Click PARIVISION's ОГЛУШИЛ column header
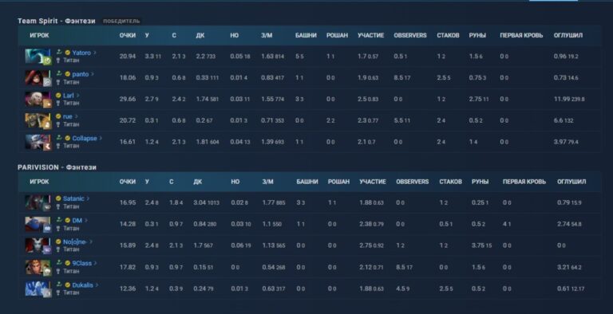 pos(571,182)
